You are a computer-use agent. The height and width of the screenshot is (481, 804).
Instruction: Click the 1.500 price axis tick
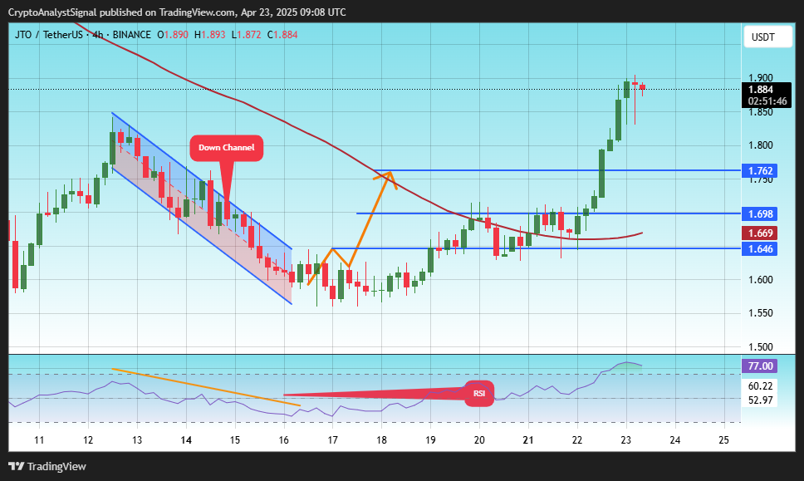[x=761, y=347]
